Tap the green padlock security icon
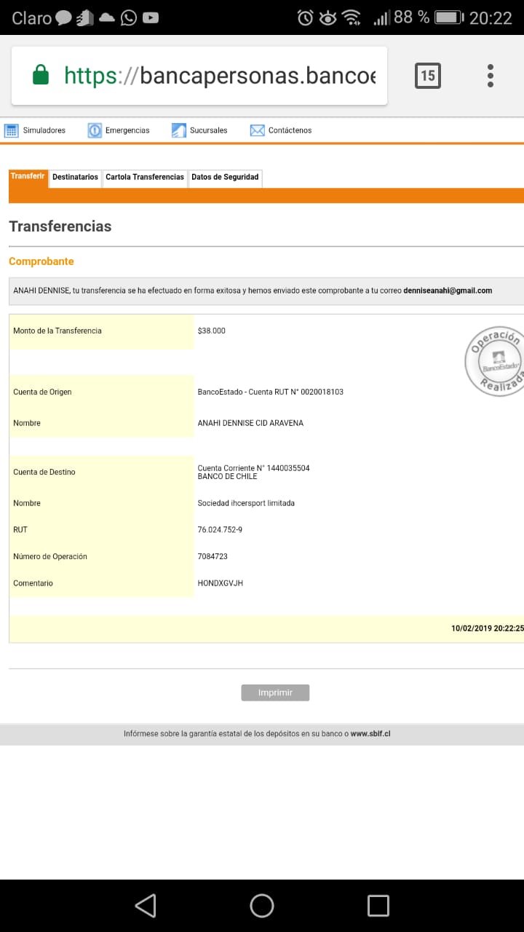 point(41,75)
